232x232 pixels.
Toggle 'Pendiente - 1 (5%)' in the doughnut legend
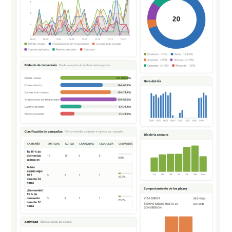[x=156, y=54]
